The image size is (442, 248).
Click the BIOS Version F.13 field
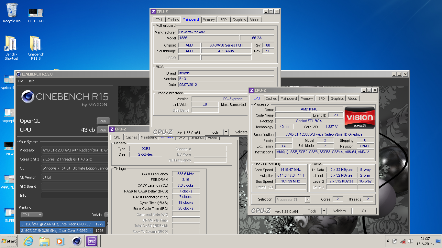226,79
